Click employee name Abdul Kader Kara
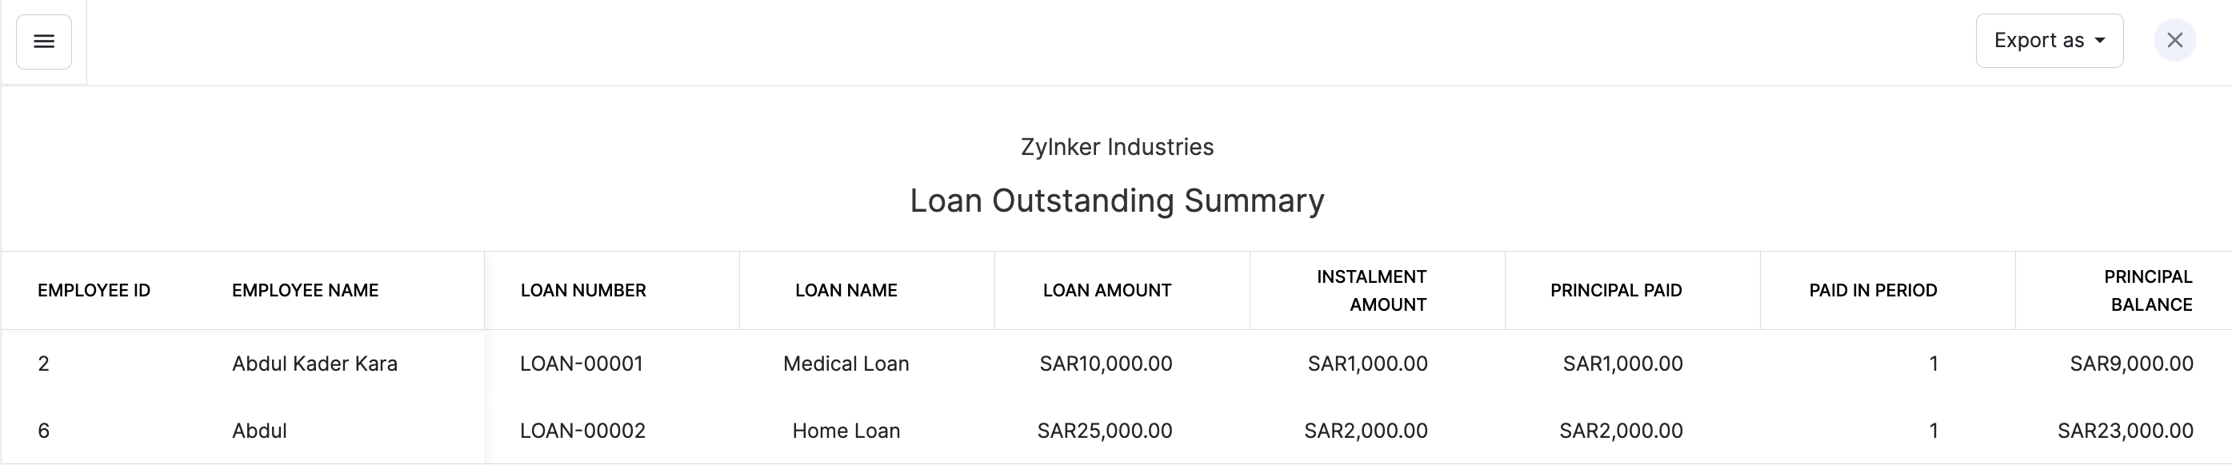Image resolution: width=2232 pixels, height=465 pixels. click(x=314, y=364)
